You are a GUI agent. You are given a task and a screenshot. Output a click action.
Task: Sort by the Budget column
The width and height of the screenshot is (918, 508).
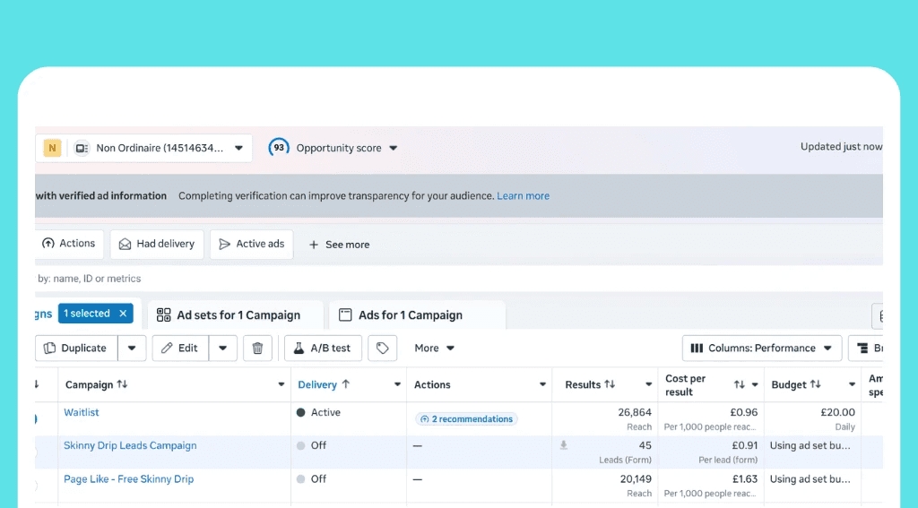click(796, 384)
